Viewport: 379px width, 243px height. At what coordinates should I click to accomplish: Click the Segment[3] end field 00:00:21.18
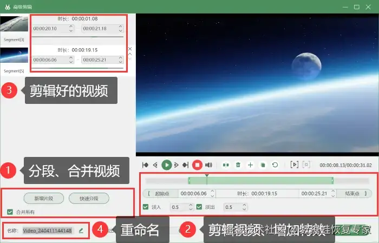coord(100,29)
